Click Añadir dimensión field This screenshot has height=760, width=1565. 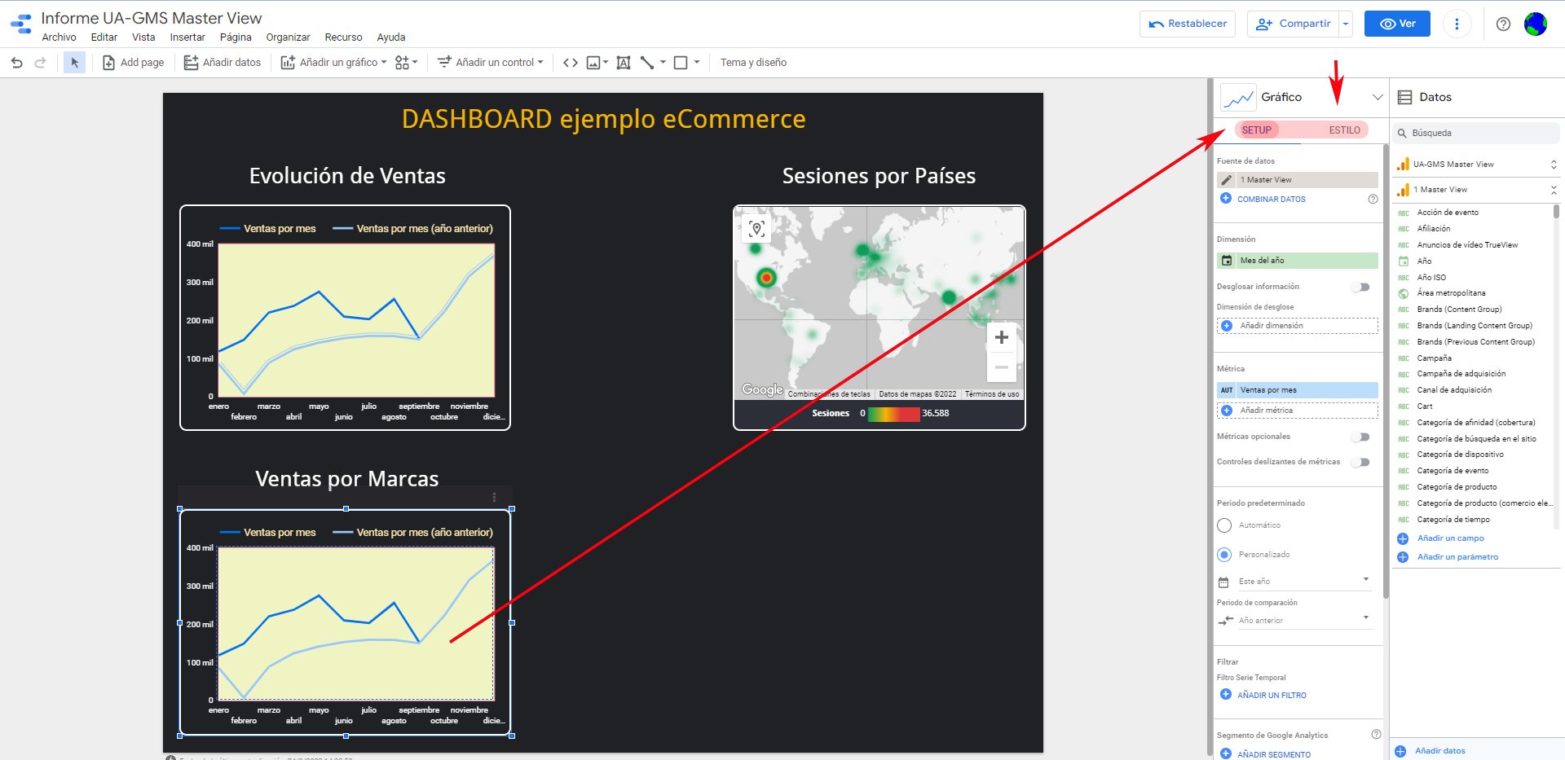pos(1298,326)
